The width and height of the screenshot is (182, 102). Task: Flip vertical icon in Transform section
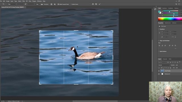(175, 37)
